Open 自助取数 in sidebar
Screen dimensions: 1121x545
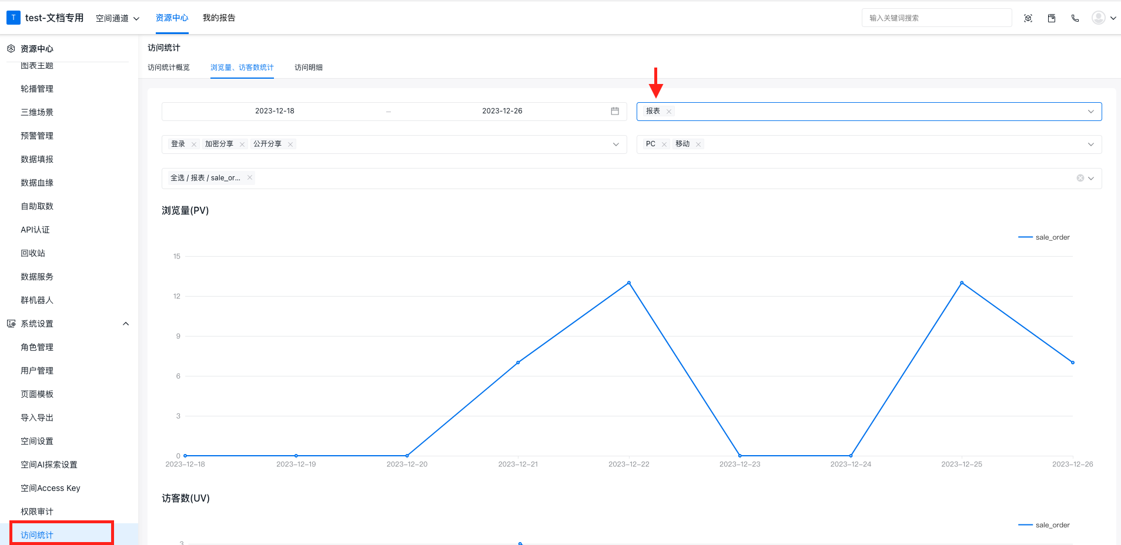(x=37, y=206)
